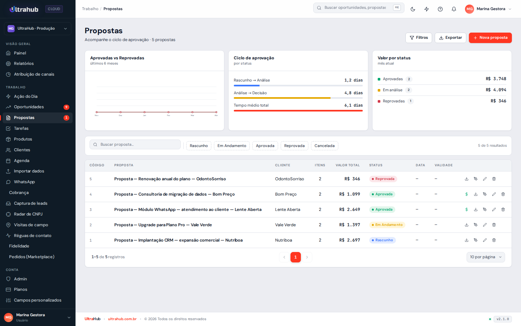Delete the Bom Preço proposal

503,194
